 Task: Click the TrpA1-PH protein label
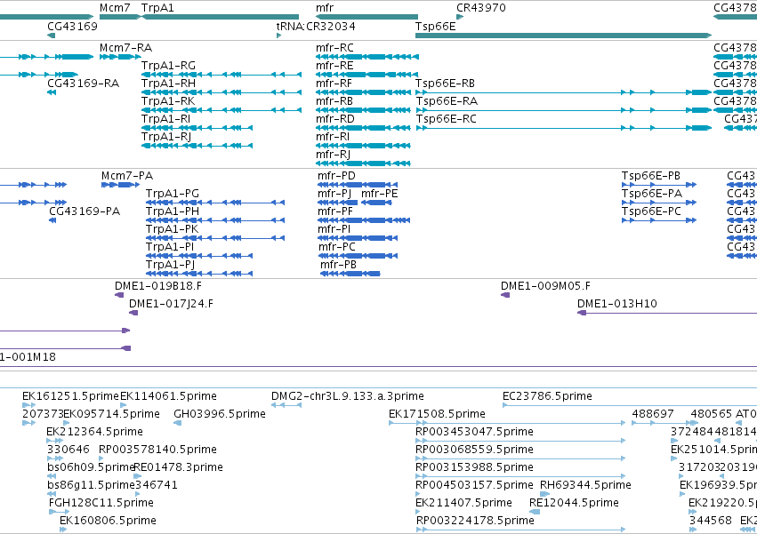173,211
